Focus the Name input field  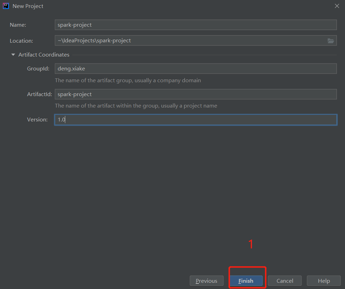point(196,25)
